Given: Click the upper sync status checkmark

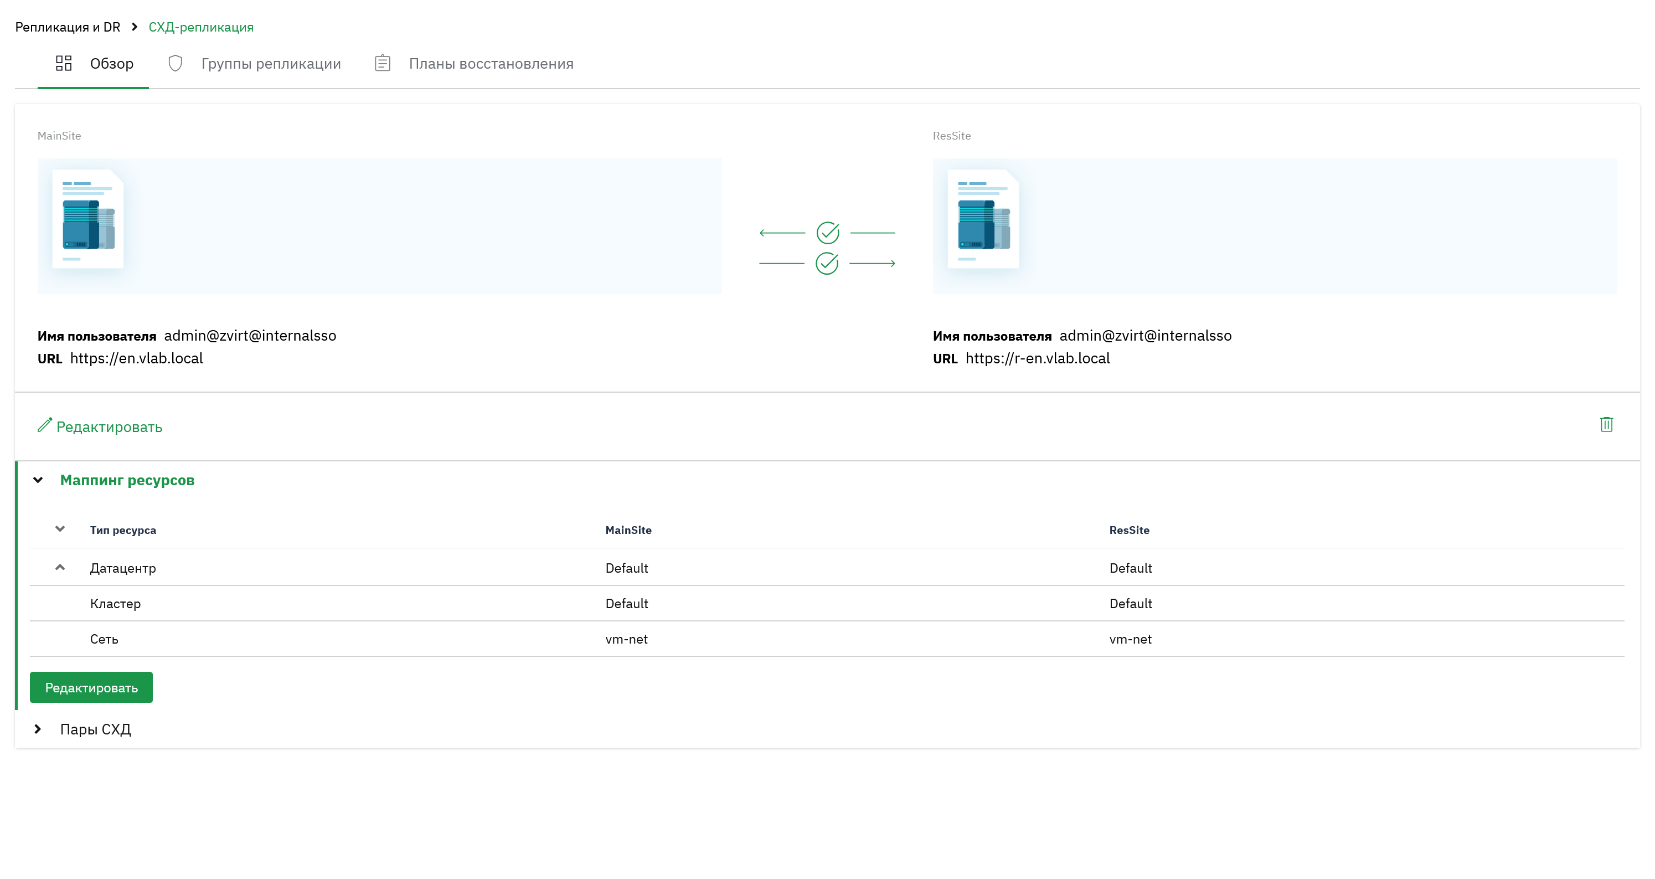Looking at the screenshot, I should 827,233.
